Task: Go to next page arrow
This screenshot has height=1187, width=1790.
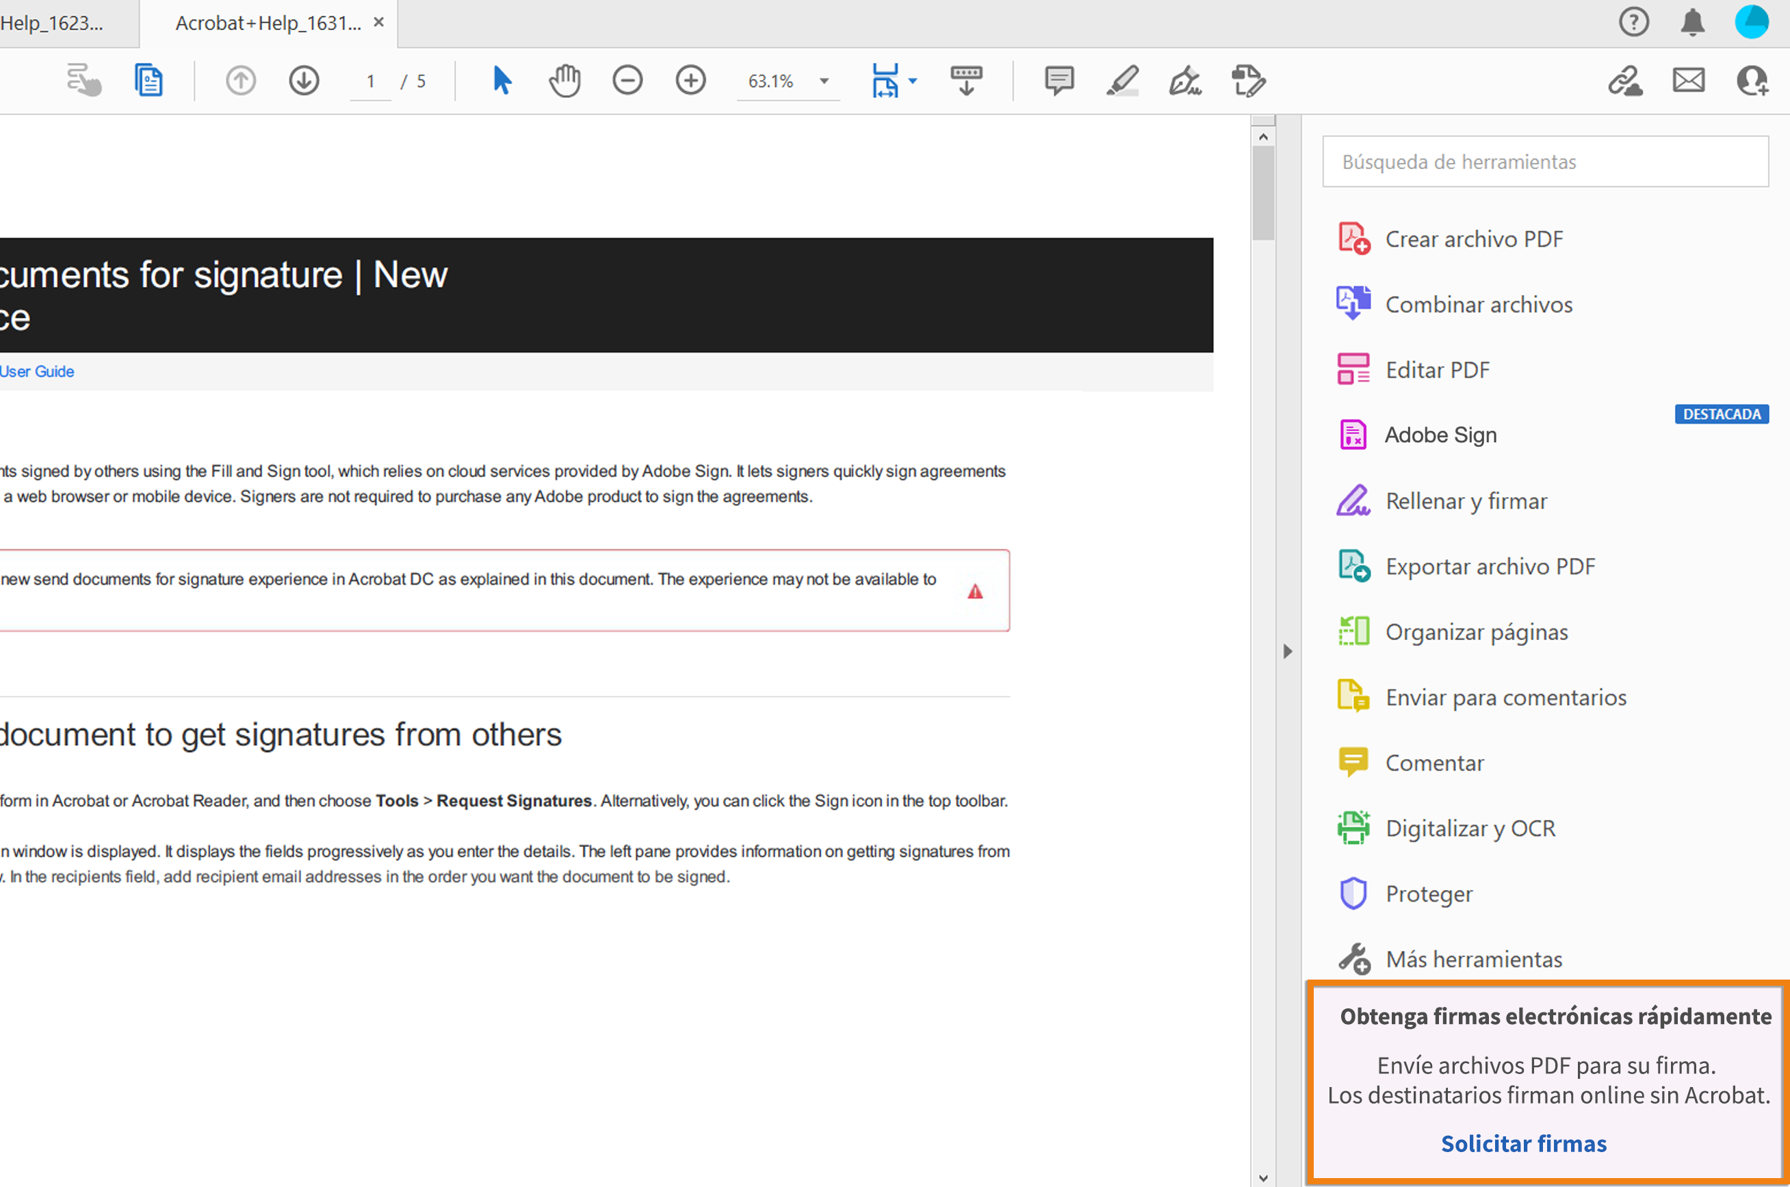Action: point(303,80)
